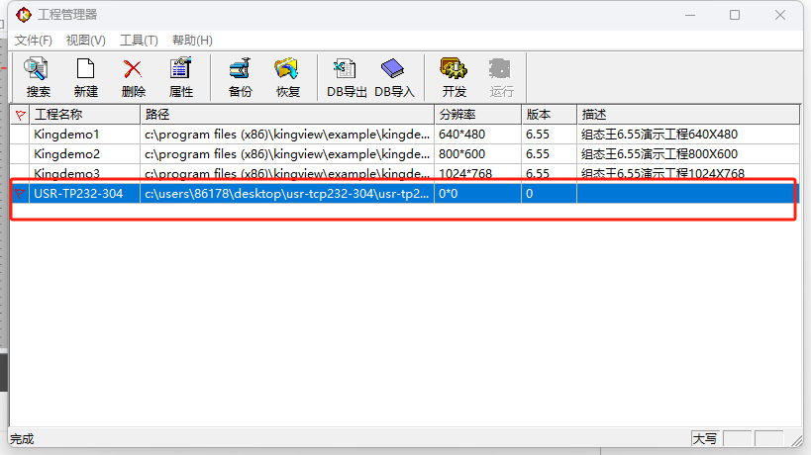Open the 帮助(H) menu
The height and width of the screenshot is (455, 811).
192,41
